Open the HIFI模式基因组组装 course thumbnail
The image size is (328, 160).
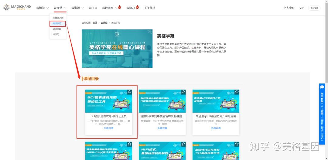(162, 151)
